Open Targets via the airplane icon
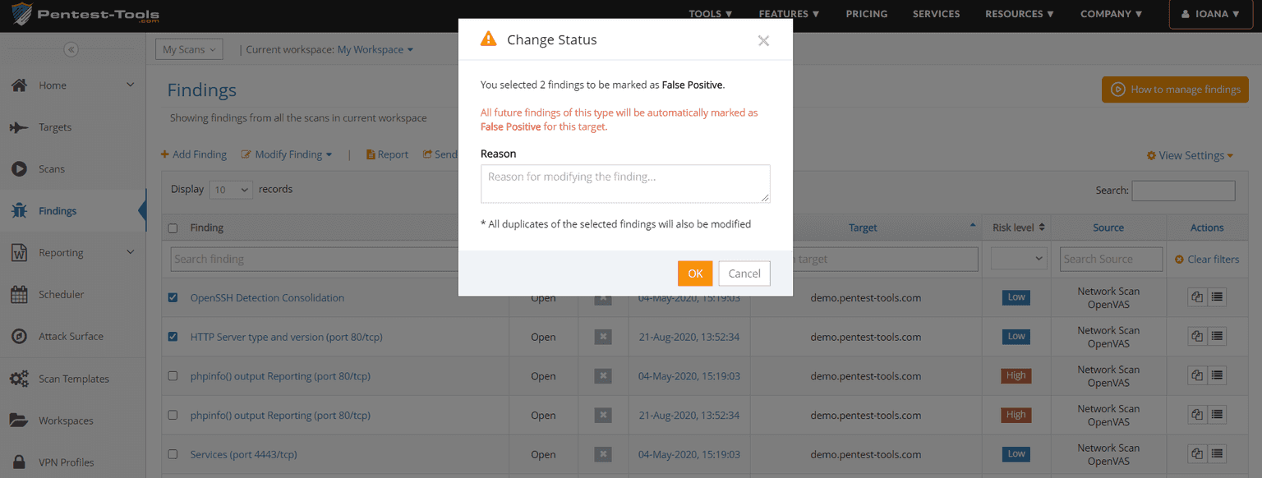Image resolution: width=1262 pixels, height=478 pixels. pyautogui.click(x=19, y=127)
